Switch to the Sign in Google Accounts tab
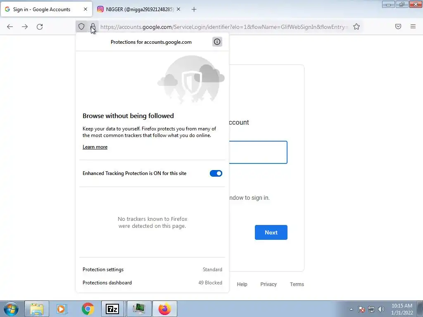 [46, 9]
